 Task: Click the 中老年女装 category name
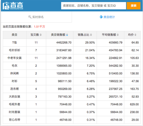pyautogui.click(x=15, y=58)
